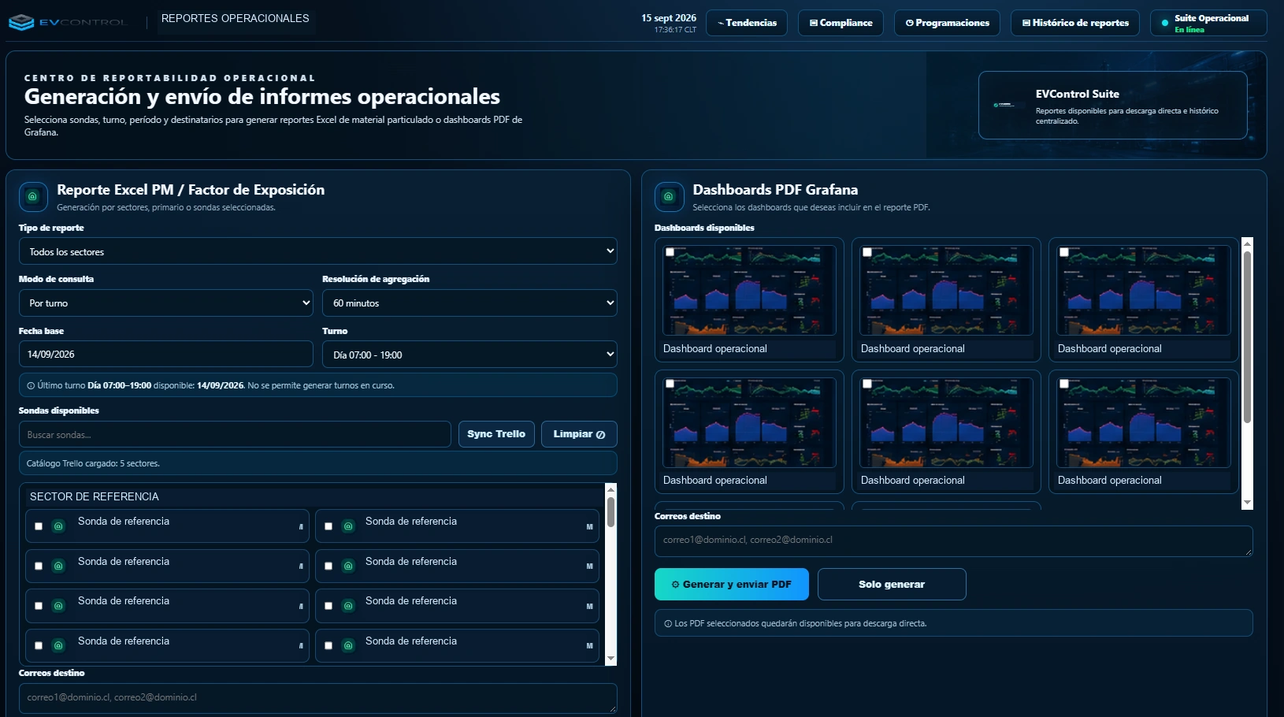Viewport: 1284px width, 717px height.
Task: Focus the 'Buscar sondas...' search field
Action: (x=235, y=434)
